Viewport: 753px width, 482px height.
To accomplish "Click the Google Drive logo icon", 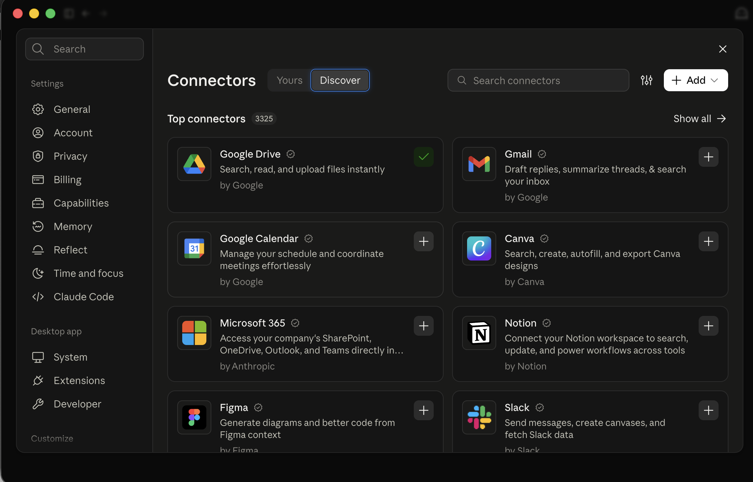I will click(194, 164).
